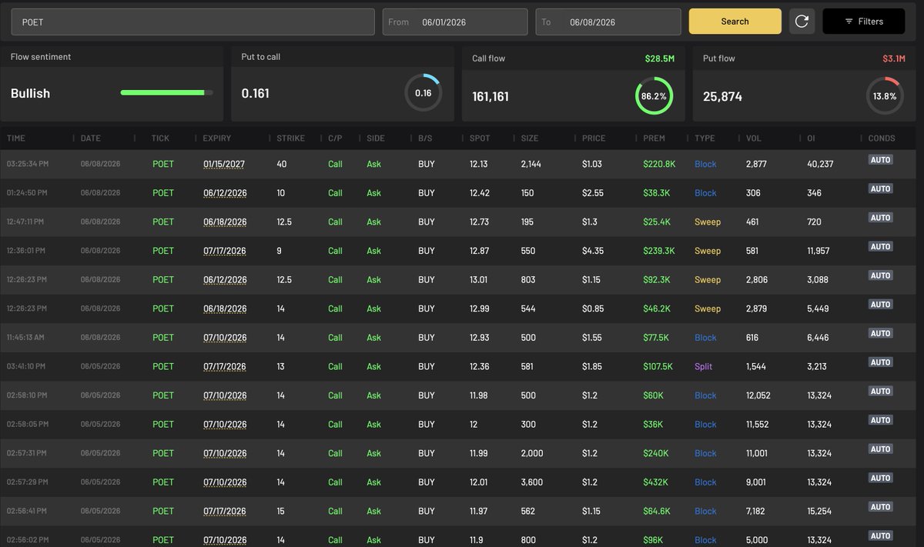Click AUTO badge in 03:41:10 PM row
Screen dimensions: 924x547
click(x=880, y=362)
